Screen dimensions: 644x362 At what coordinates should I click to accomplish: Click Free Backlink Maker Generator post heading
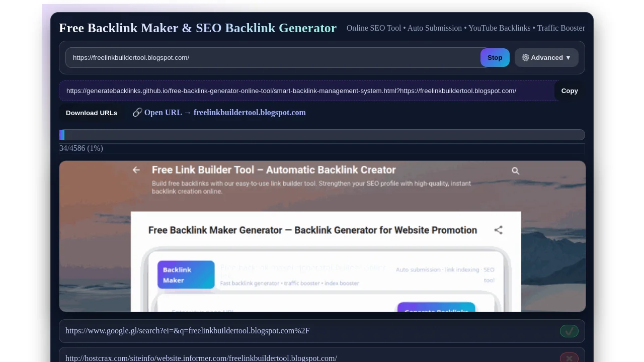click(312, 230)
